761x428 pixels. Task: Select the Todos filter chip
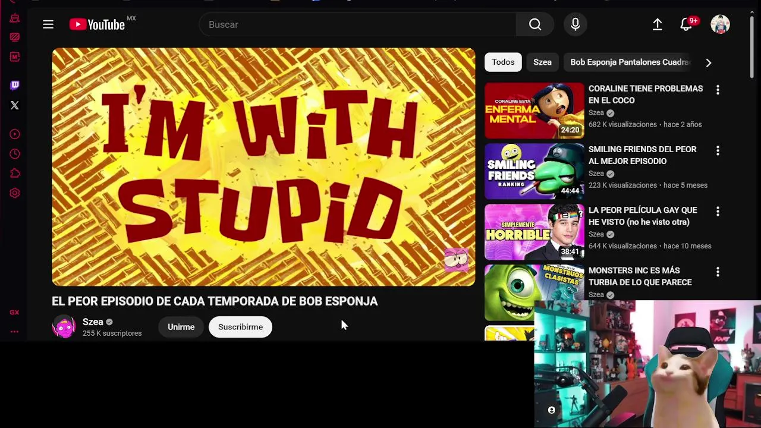click(503, 62)
